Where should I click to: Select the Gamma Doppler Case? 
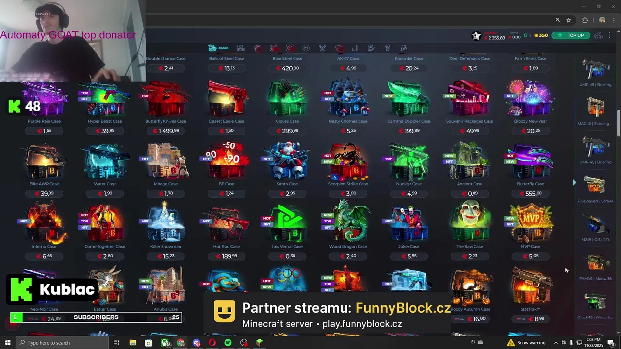coord(409,99)
